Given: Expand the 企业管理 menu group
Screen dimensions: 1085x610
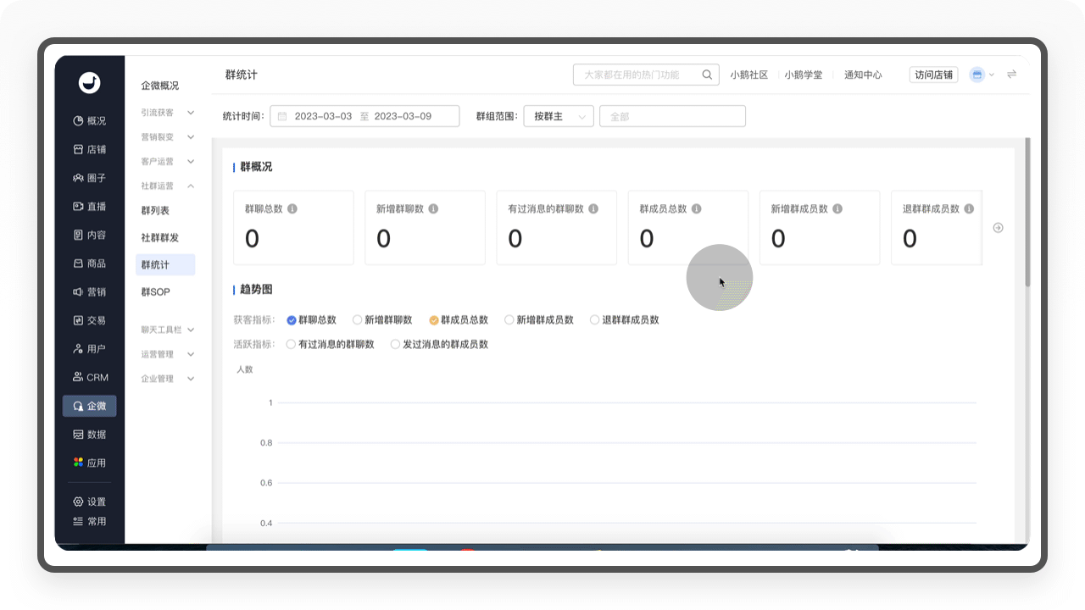Looking at the screenshot, I should (x=168, y=379).
